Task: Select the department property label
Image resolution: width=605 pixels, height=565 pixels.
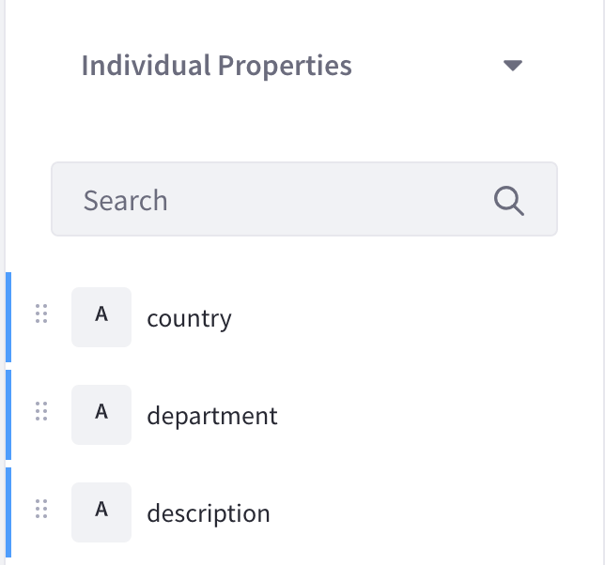Action: pos(212,416)
